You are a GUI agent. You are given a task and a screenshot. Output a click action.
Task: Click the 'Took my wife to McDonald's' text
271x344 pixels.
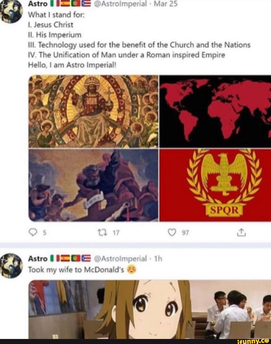76,270
